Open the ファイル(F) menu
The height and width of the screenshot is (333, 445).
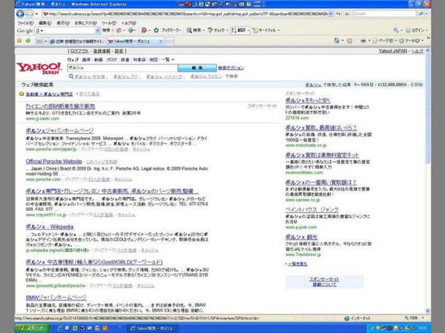(x=24, y=22)
